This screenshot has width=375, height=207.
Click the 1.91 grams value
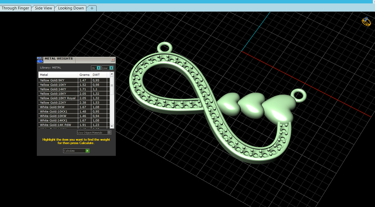point(83,125)
